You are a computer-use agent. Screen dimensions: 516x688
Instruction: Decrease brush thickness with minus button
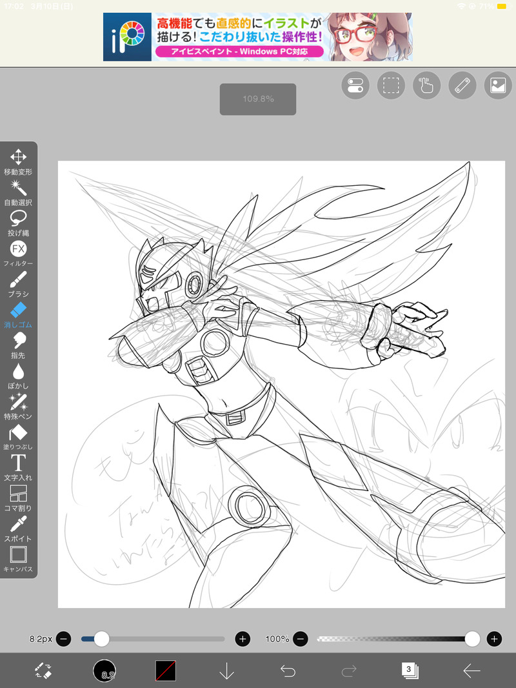[x=64, y=639]
